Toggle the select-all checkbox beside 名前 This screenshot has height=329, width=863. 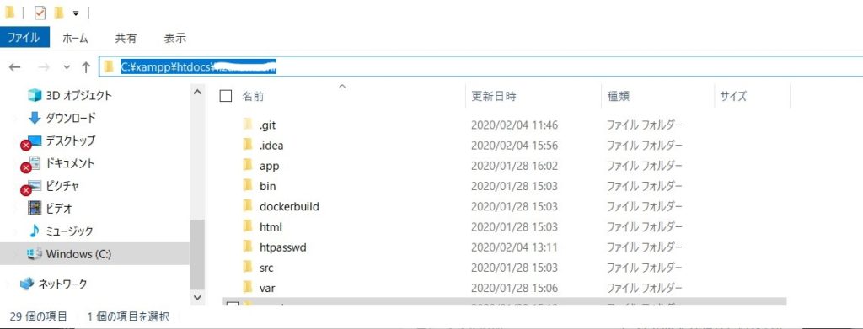(x=226, y=96)
